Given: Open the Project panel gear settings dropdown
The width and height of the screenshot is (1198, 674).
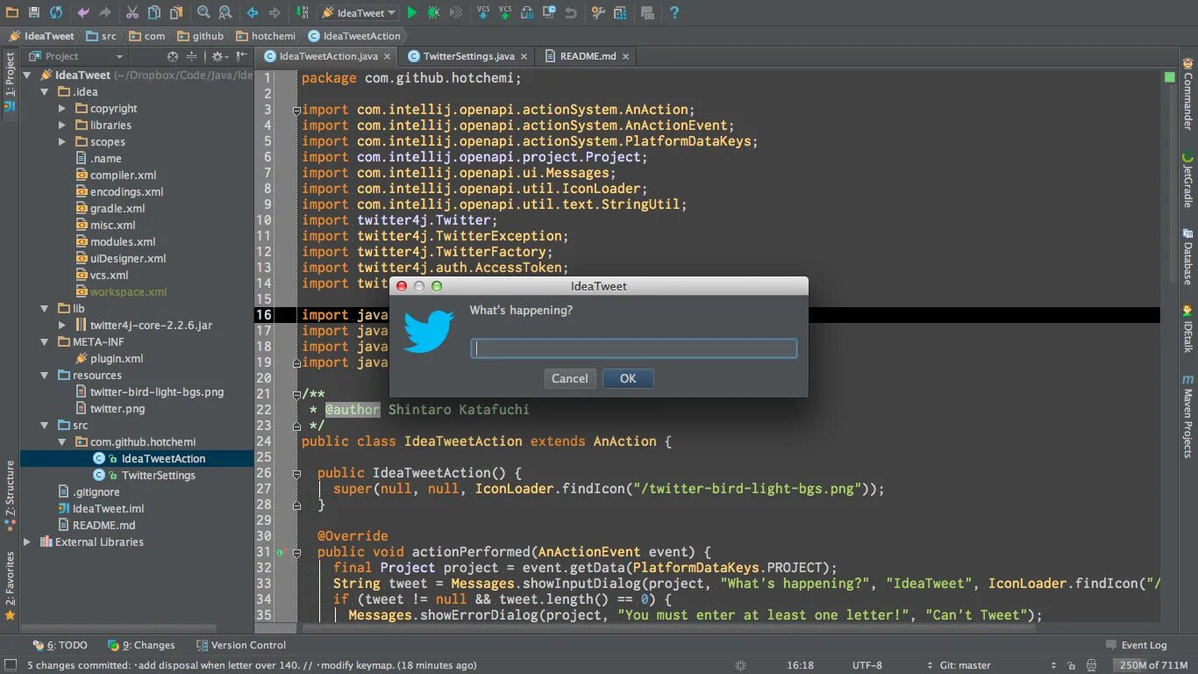Looking at the screenshot, I should tap(218, 56).
